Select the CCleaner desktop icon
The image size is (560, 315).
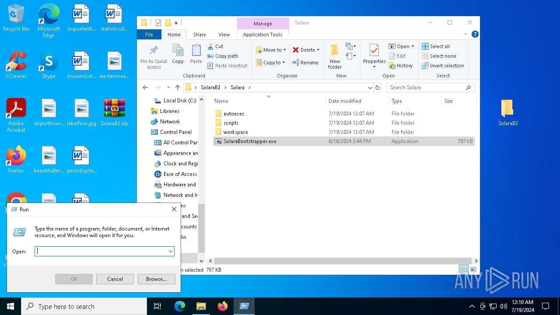tap(16, 65)
